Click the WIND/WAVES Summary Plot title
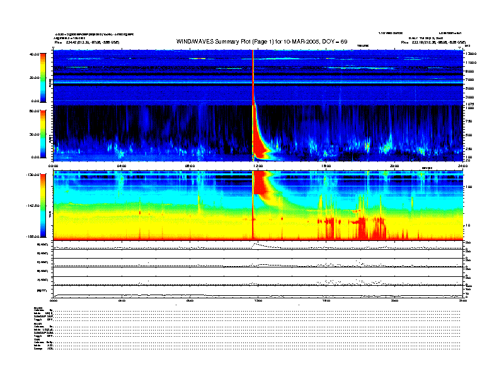This screenshot has width=499, height=386. click(261, 42)
